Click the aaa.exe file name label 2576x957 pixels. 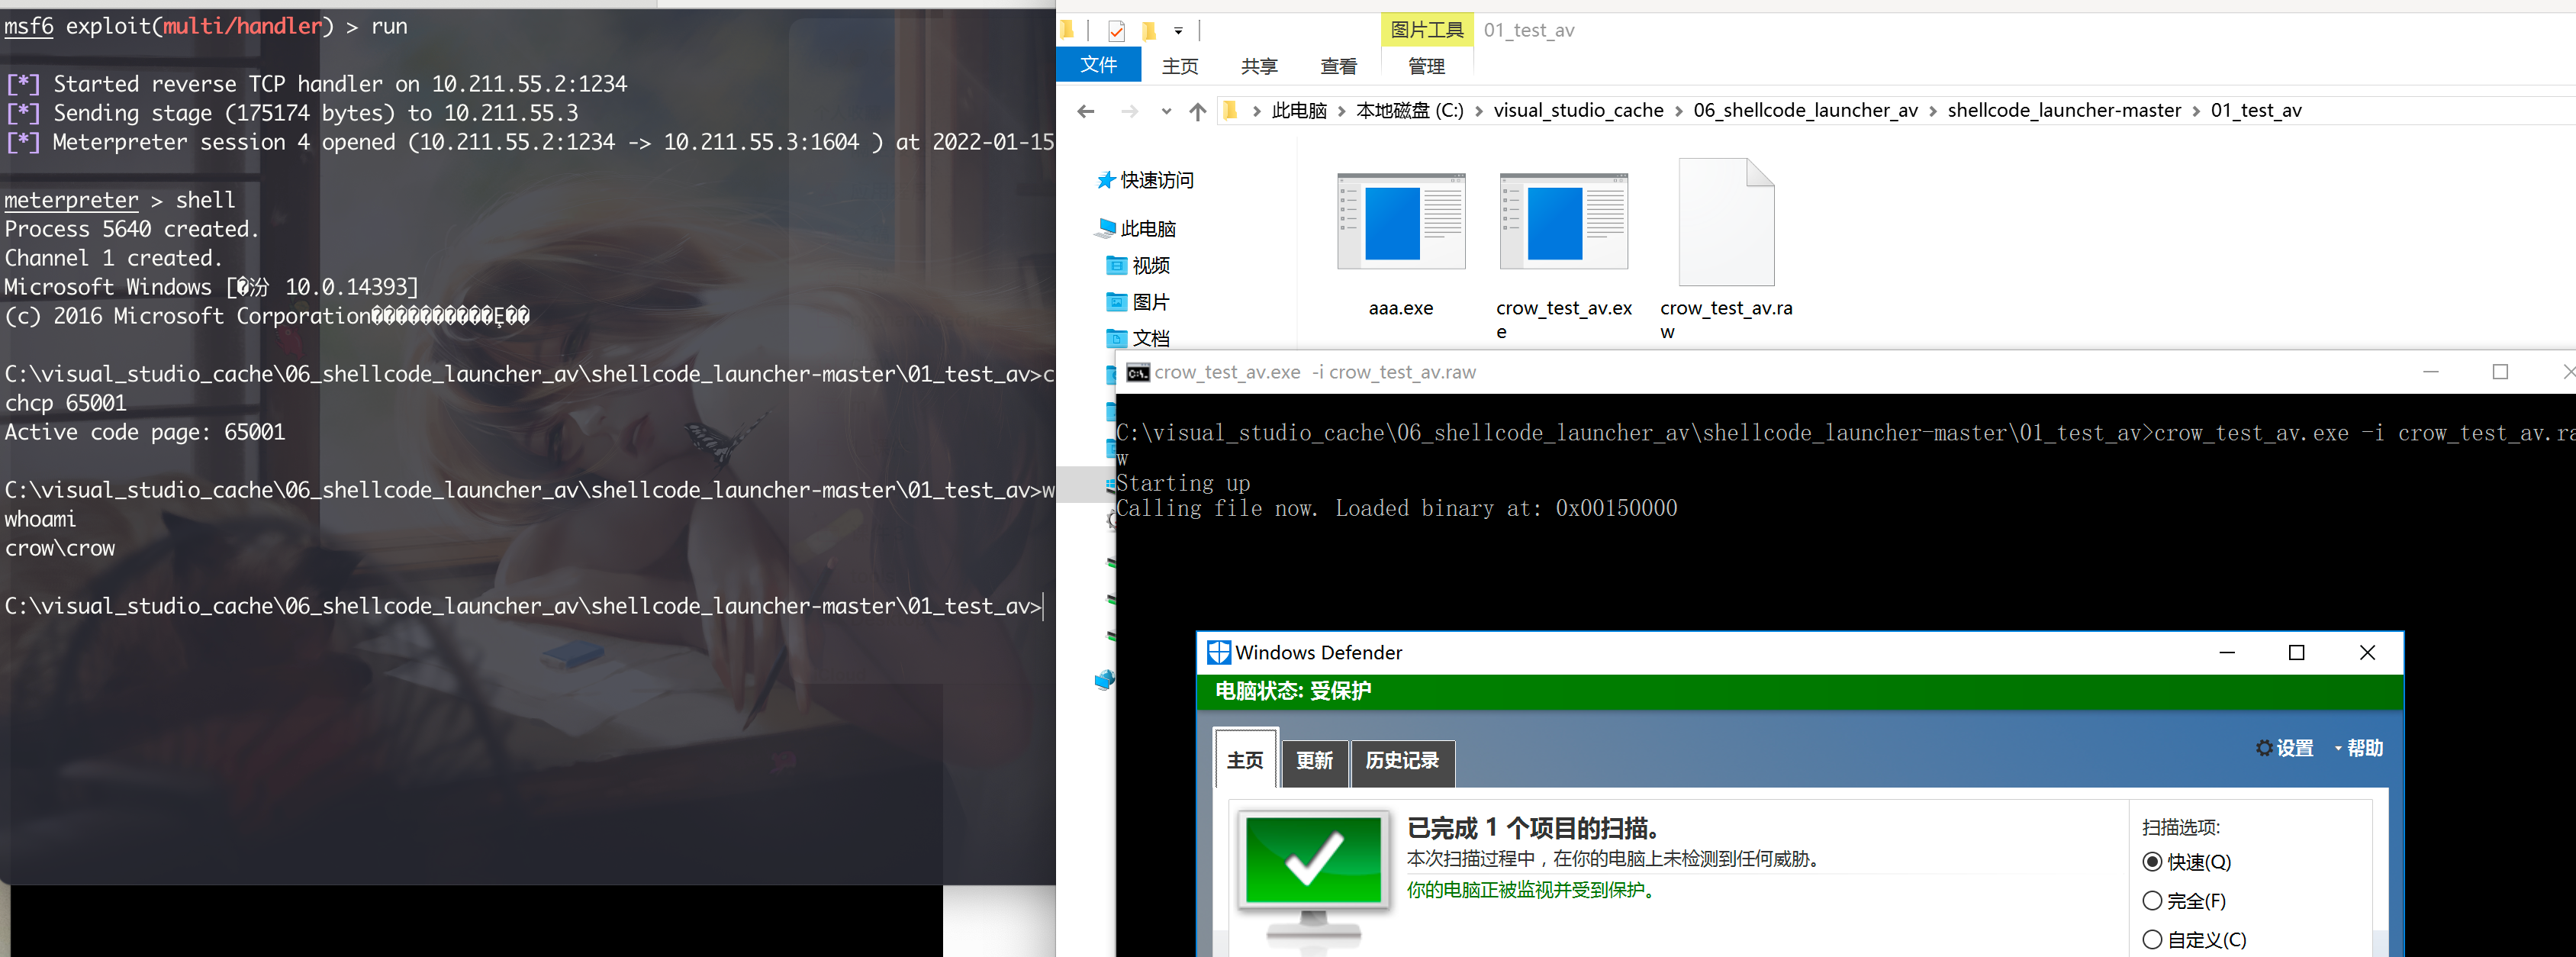tap(1401, 309)
